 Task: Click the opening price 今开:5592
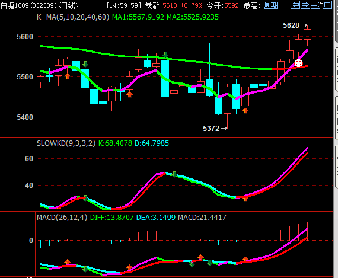[x=223, y=5]
